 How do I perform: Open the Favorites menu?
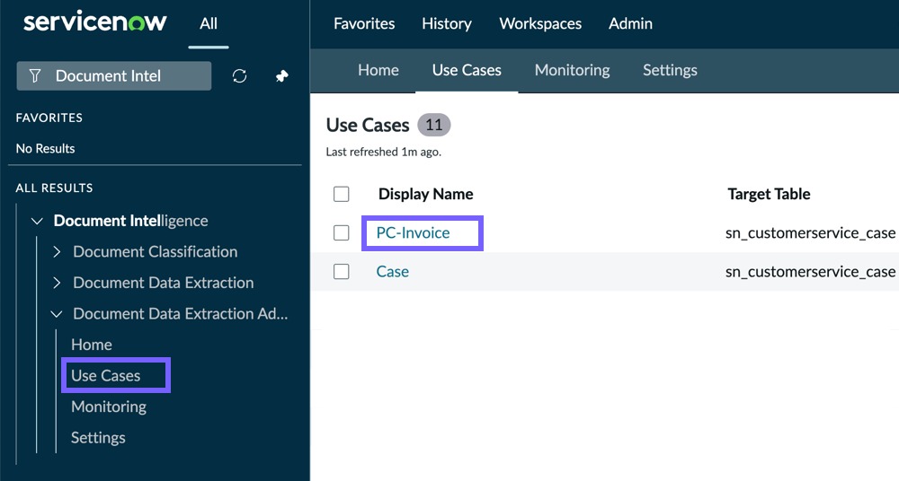[364, 23]
